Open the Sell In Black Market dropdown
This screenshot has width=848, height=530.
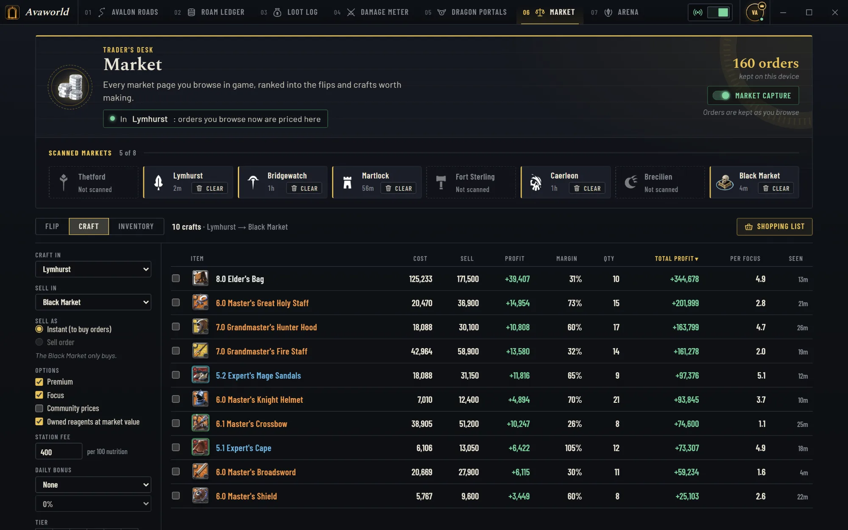point(93,302)
